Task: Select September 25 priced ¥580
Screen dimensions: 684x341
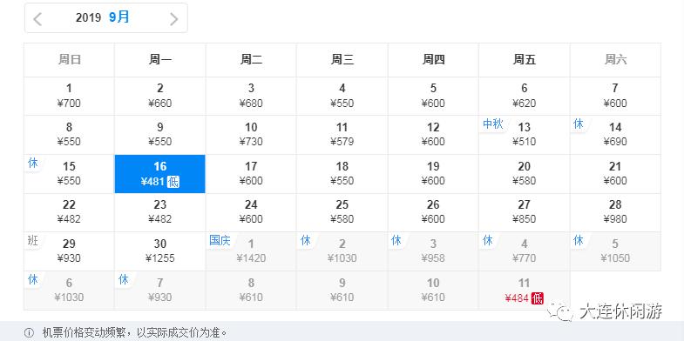Action: click(x=342, y=212)
